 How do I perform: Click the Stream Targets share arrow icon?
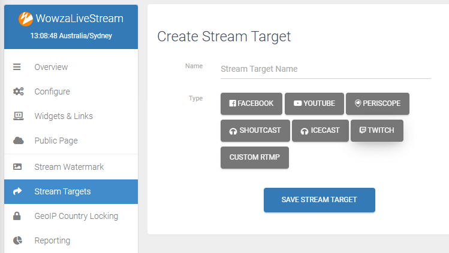pyautogui.click(x=17, y=191)
